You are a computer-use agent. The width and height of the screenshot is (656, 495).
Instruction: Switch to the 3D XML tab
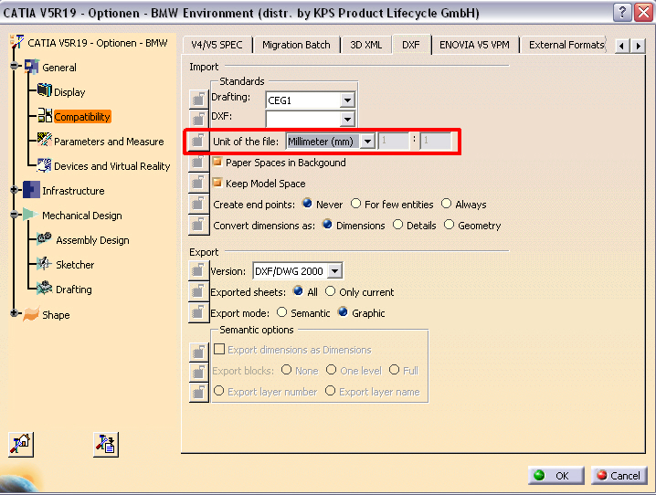366,45
